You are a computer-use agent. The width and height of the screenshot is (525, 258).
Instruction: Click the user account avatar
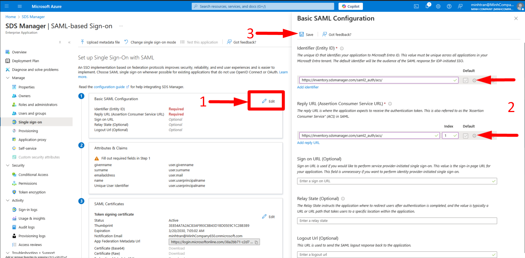coord(520,6)
